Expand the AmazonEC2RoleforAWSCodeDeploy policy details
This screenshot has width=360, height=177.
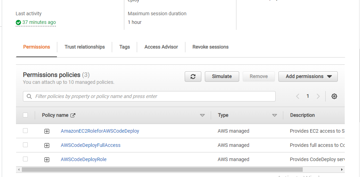pyautogui.click(x=47, y=131)
